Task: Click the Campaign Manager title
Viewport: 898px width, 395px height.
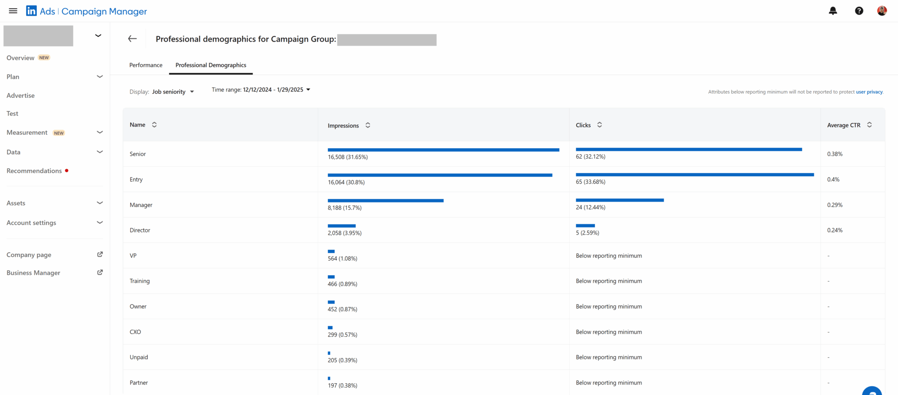Action: [x=104, y=11]
